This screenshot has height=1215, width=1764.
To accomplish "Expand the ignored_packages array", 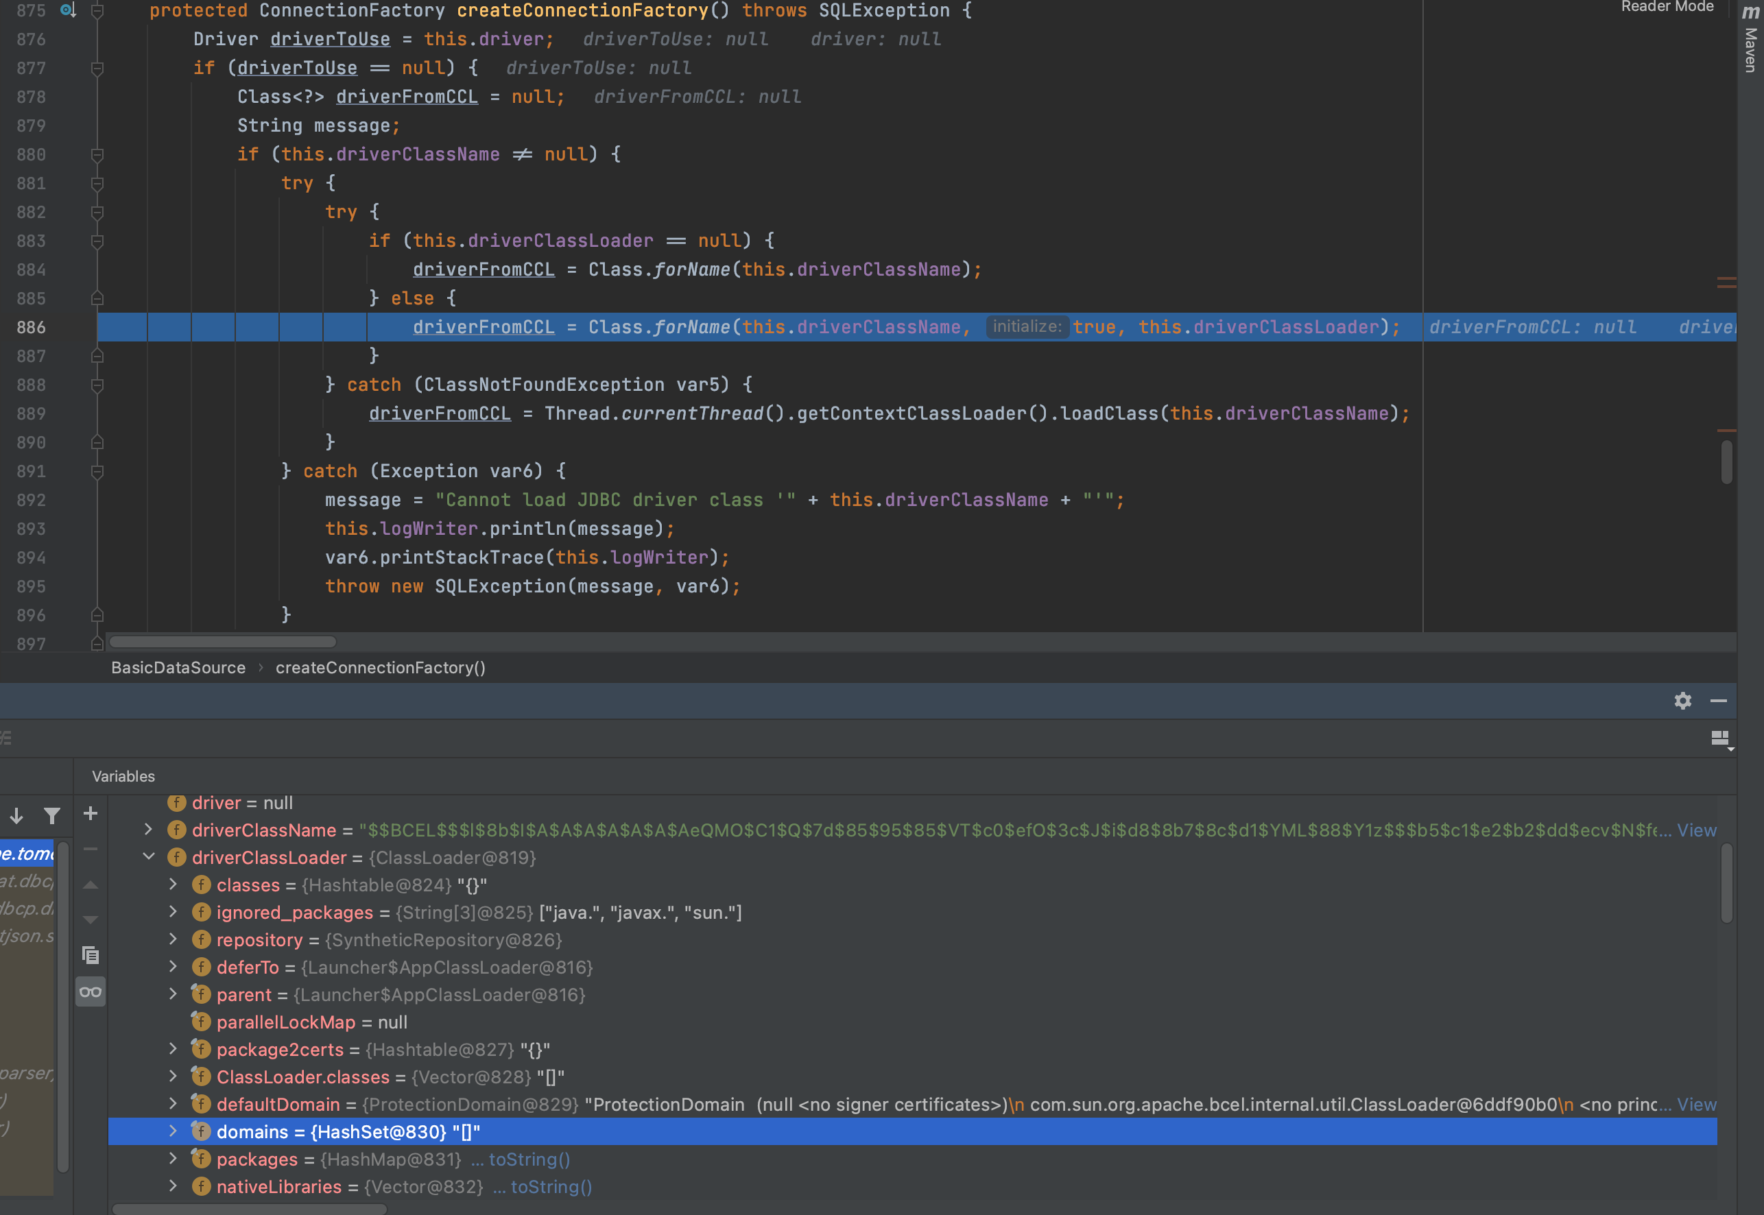I will pos(173,912).
